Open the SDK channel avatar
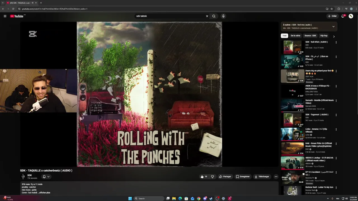 point(23,177)
